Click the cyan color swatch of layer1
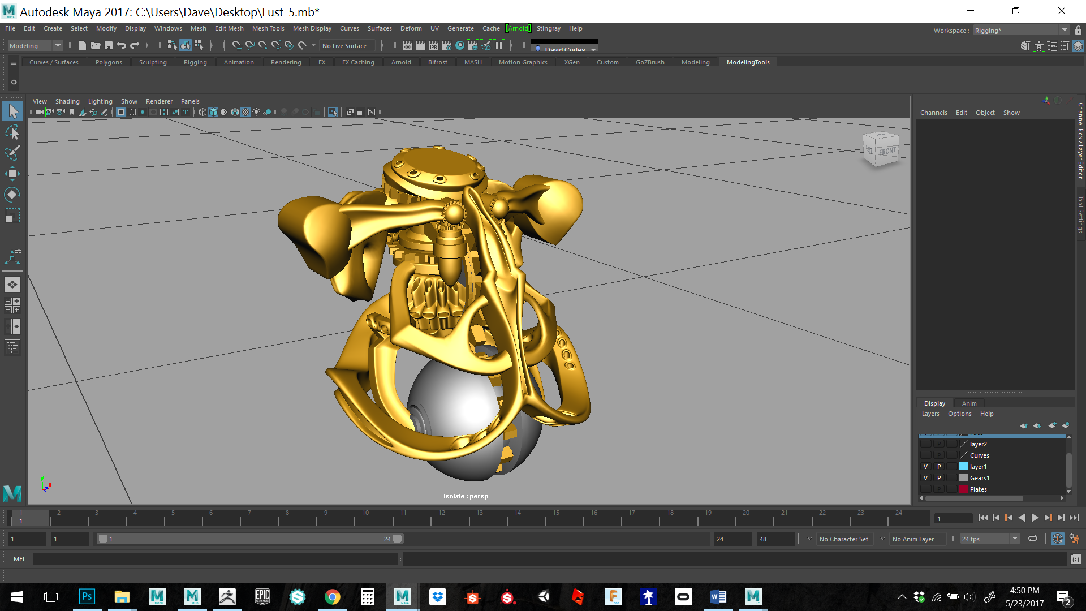1086x611 pixels. point(964,467)
